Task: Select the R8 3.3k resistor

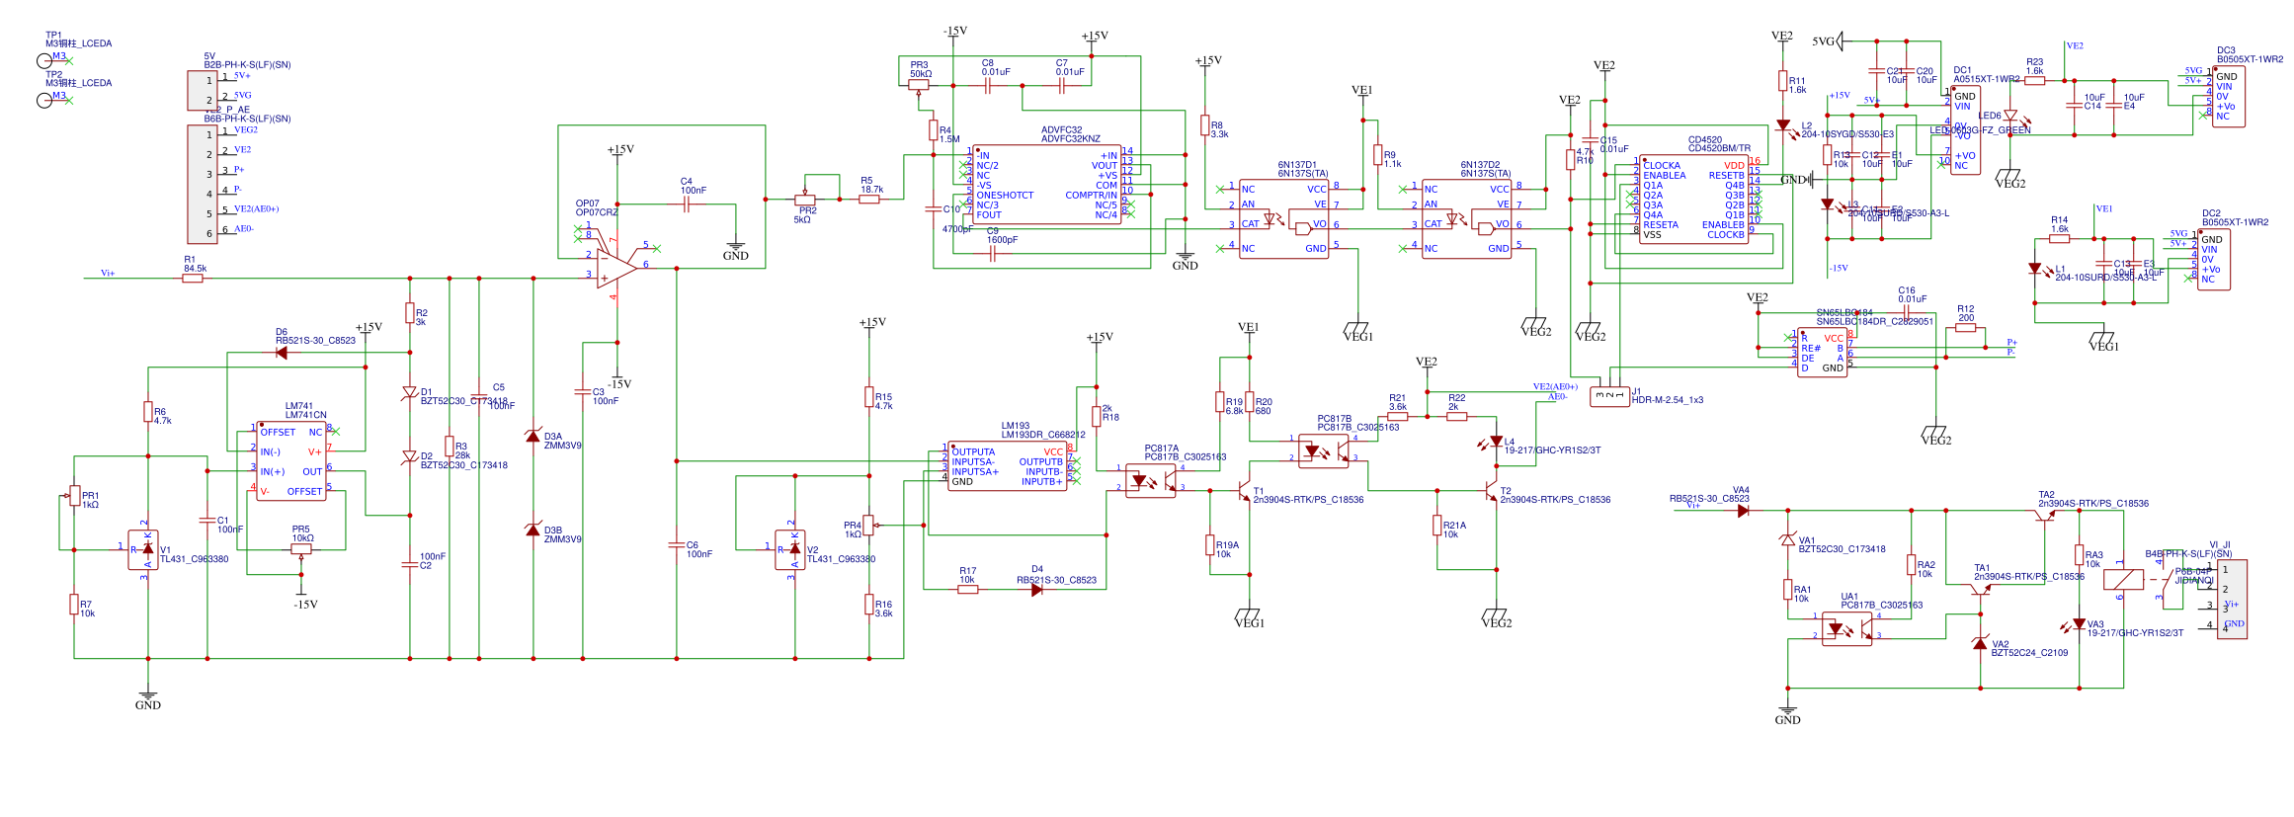Action: coord(1205,125)
